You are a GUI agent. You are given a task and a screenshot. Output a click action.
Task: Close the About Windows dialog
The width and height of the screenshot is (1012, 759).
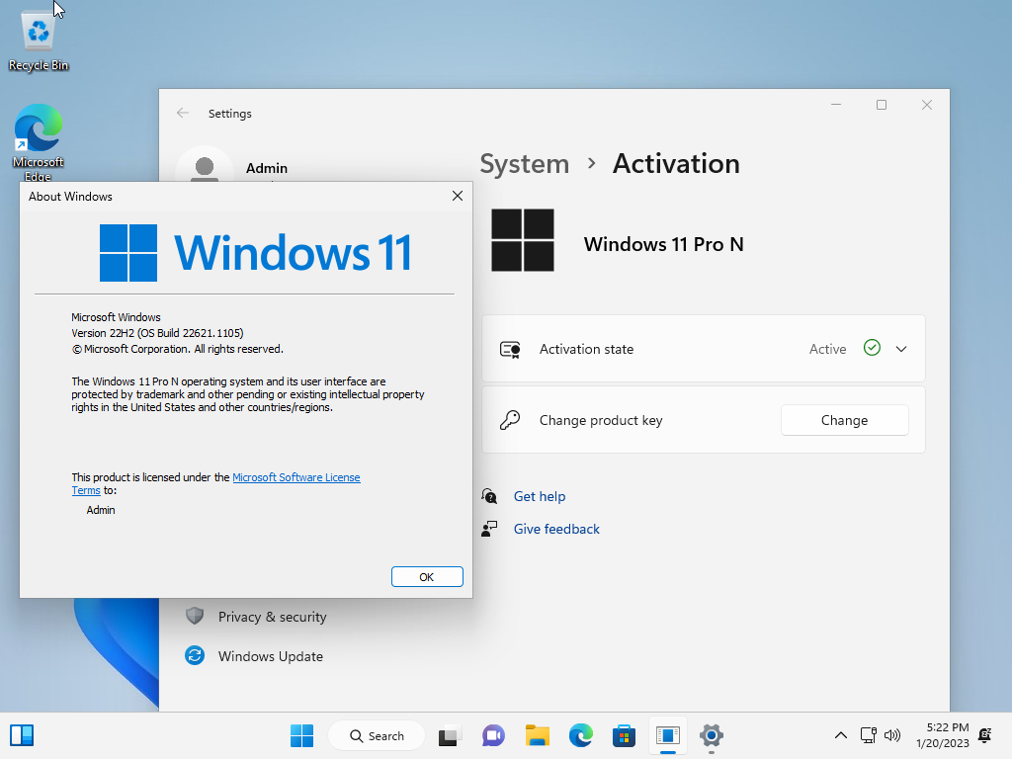point(458,196)
